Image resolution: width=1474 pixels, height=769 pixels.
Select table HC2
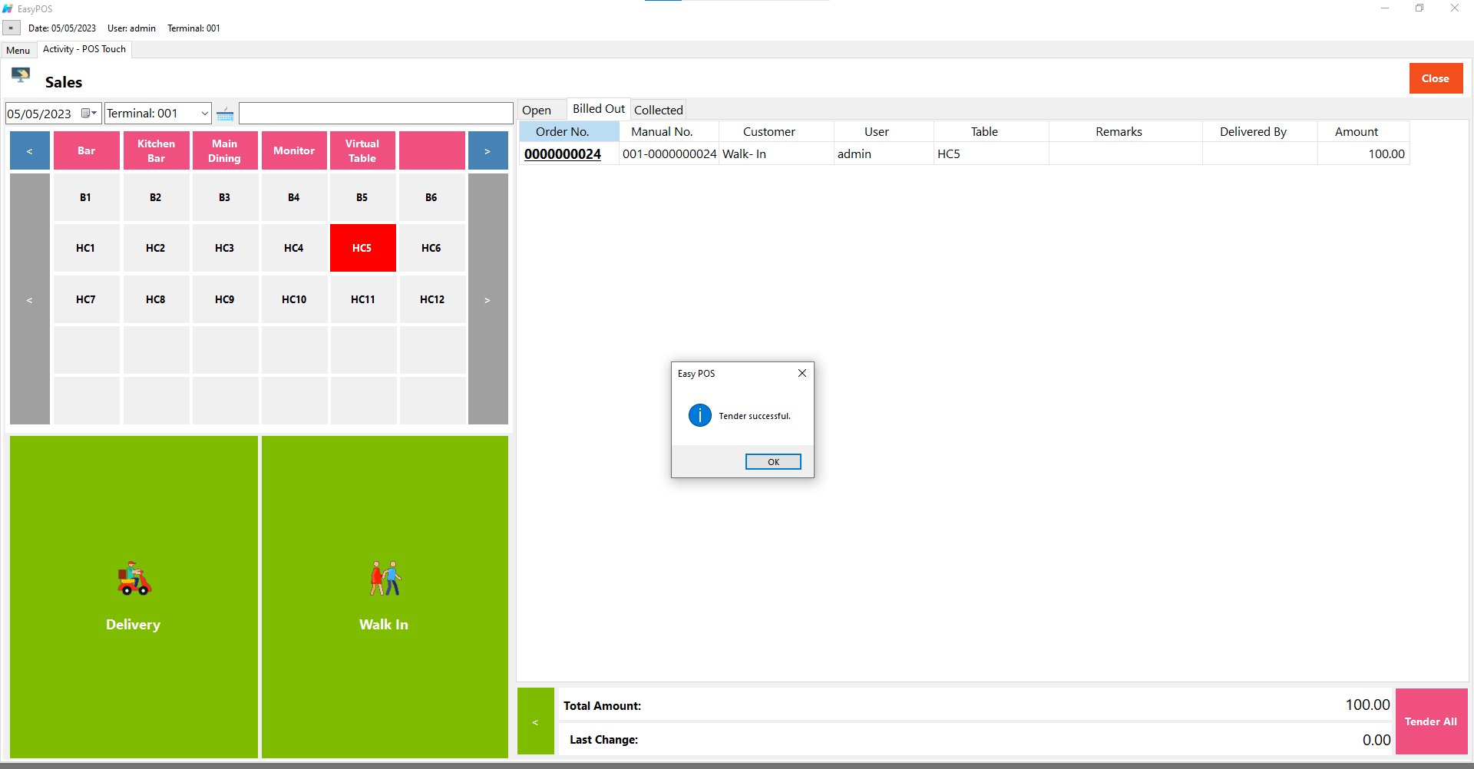click(x=156, y=248)
